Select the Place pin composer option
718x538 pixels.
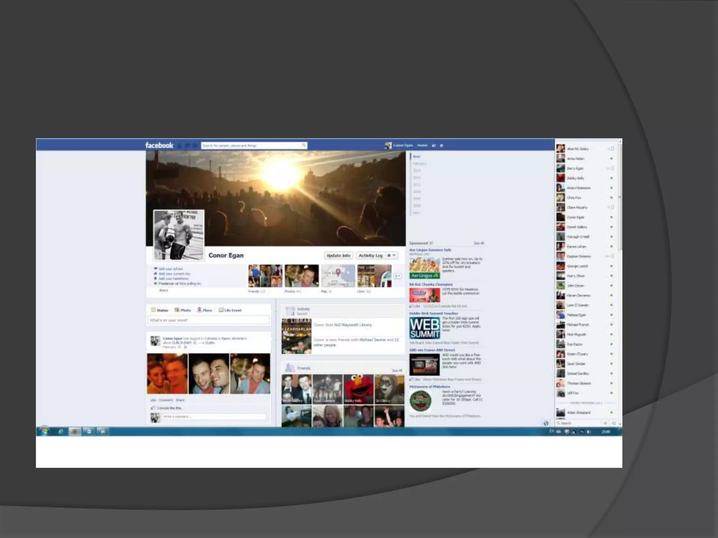(x=199, y=310)
